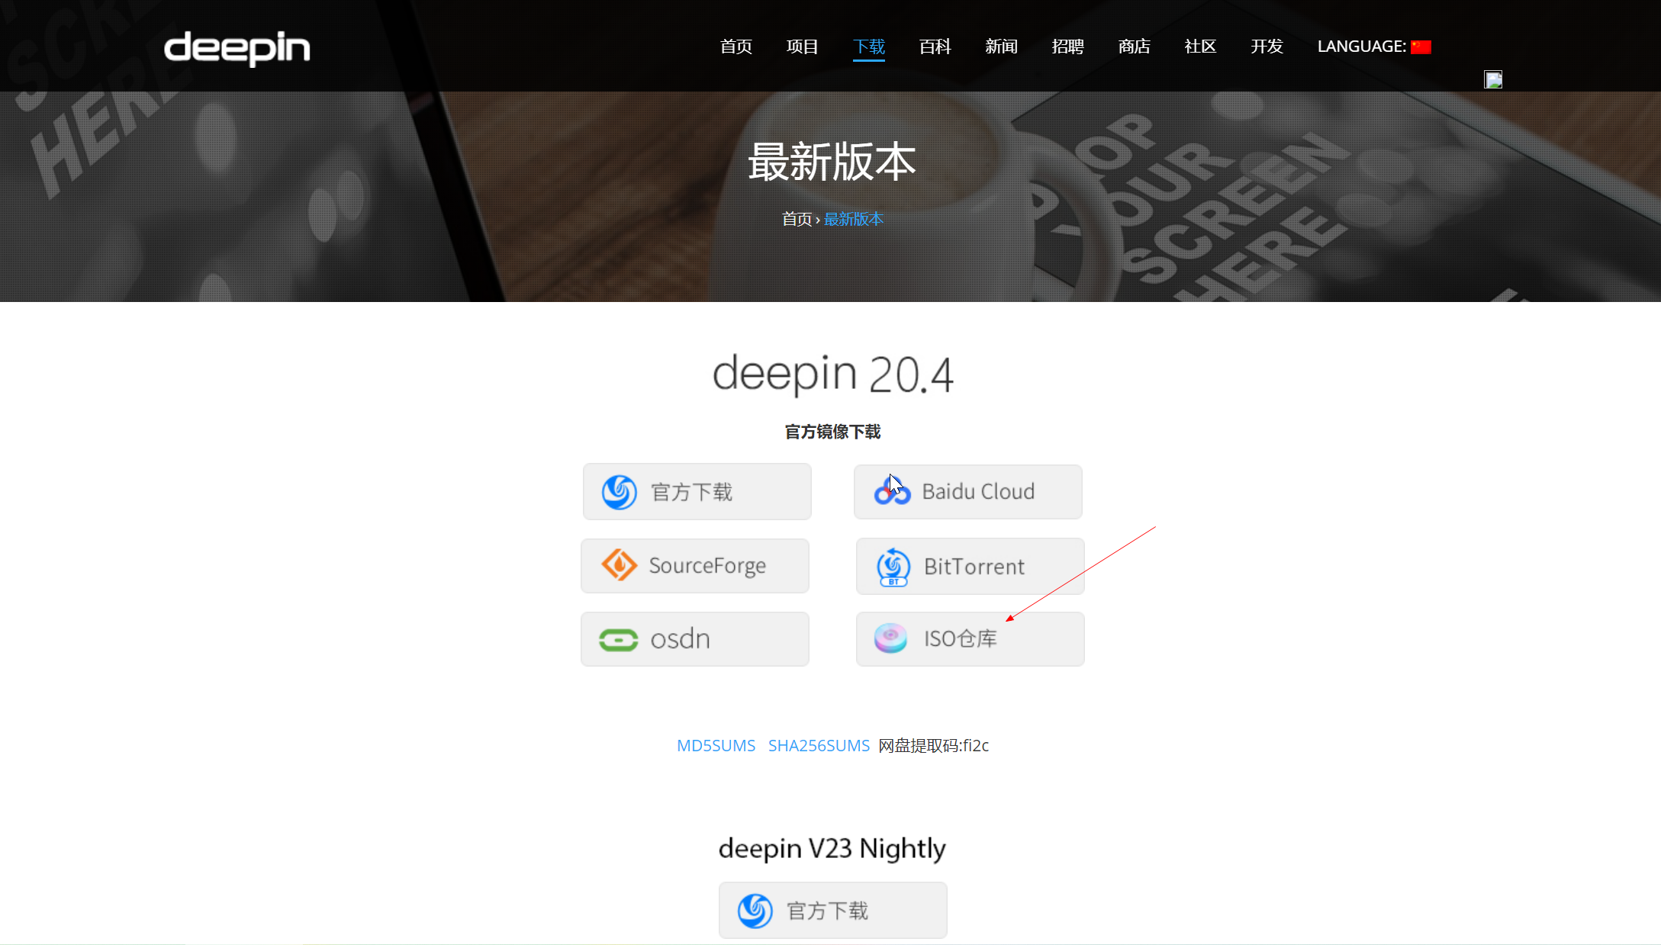Viewport: 1661px width, 945px height.
Task: Click the Baidu Cloud icon on its download button
Action: coord(891,491)
